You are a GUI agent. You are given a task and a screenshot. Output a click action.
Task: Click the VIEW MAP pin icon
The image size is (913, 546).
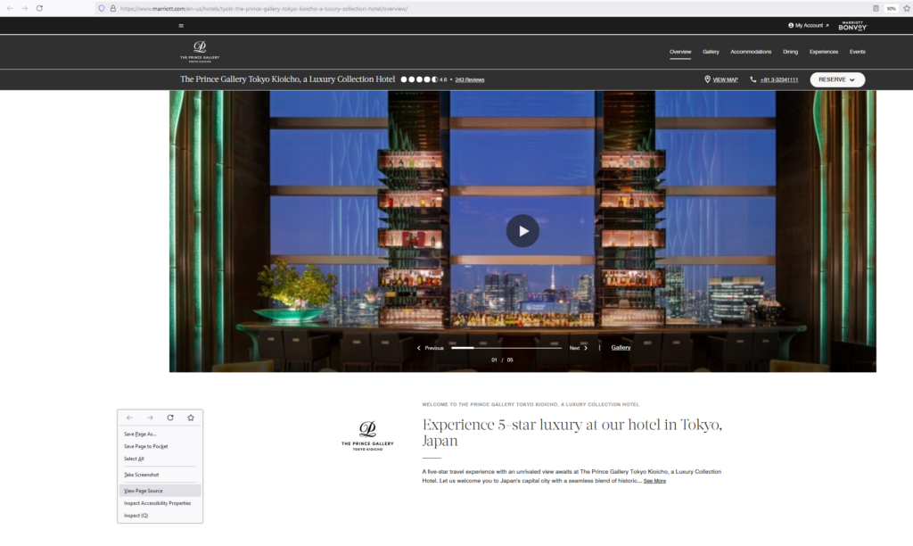pos(707,79)
